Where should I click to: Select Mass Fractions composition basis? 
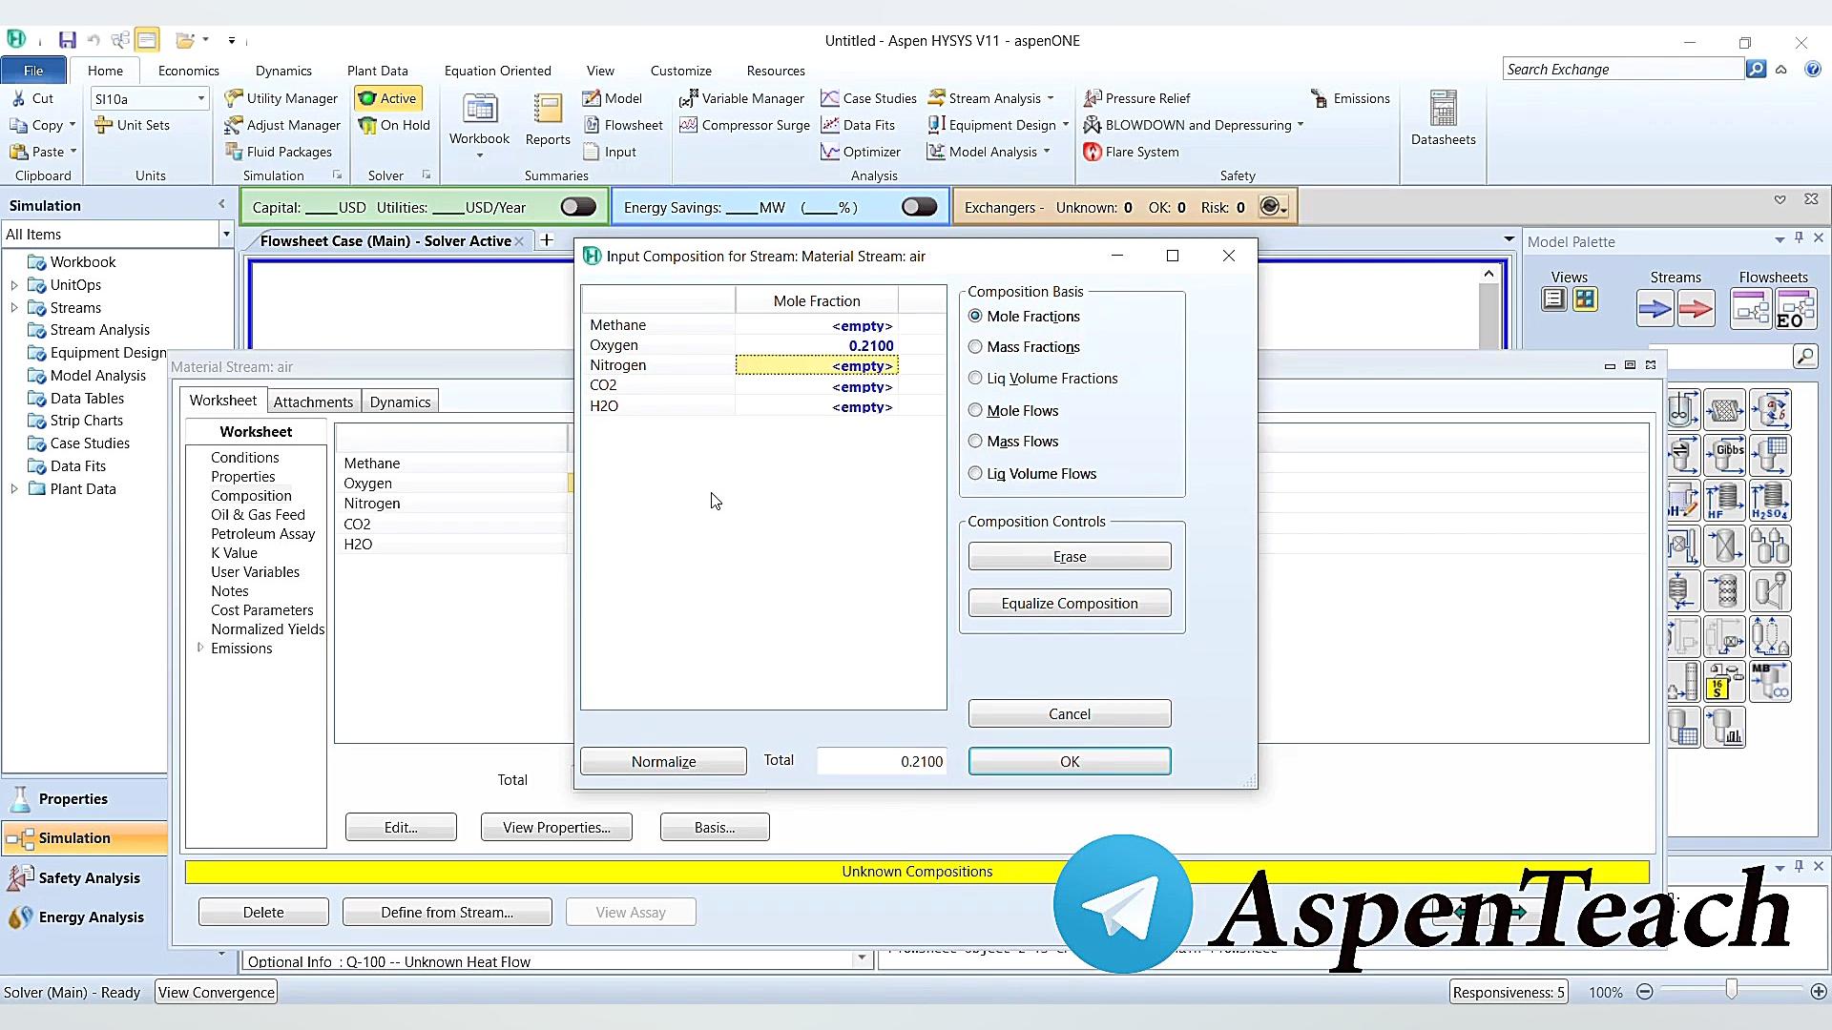tap(975, 347)
